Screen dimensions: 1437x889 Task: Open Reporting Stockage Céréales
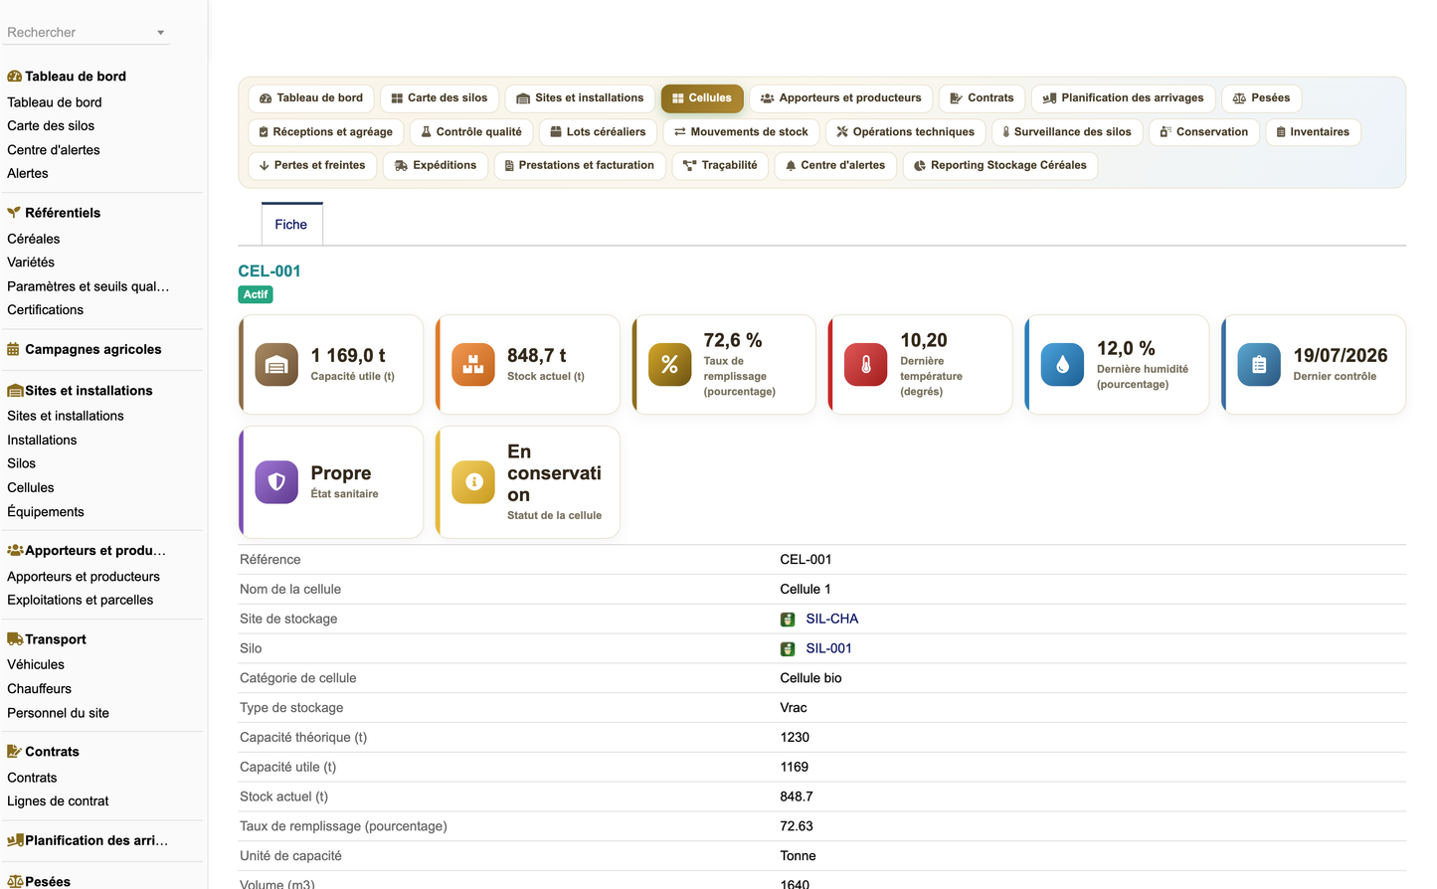[1000, 166]
